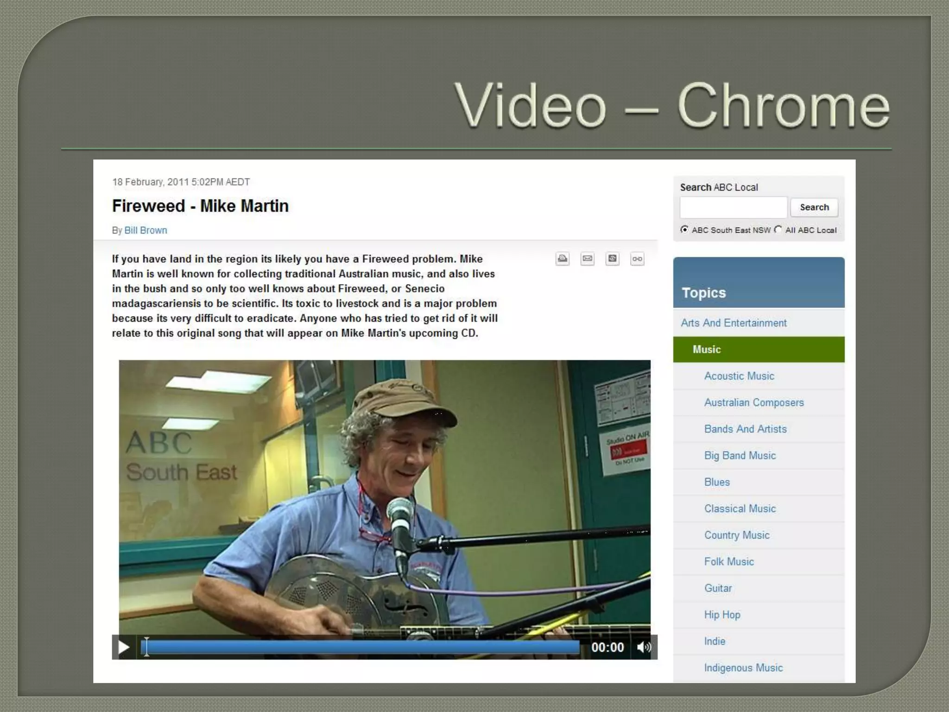Click the video progress bar

361,647
